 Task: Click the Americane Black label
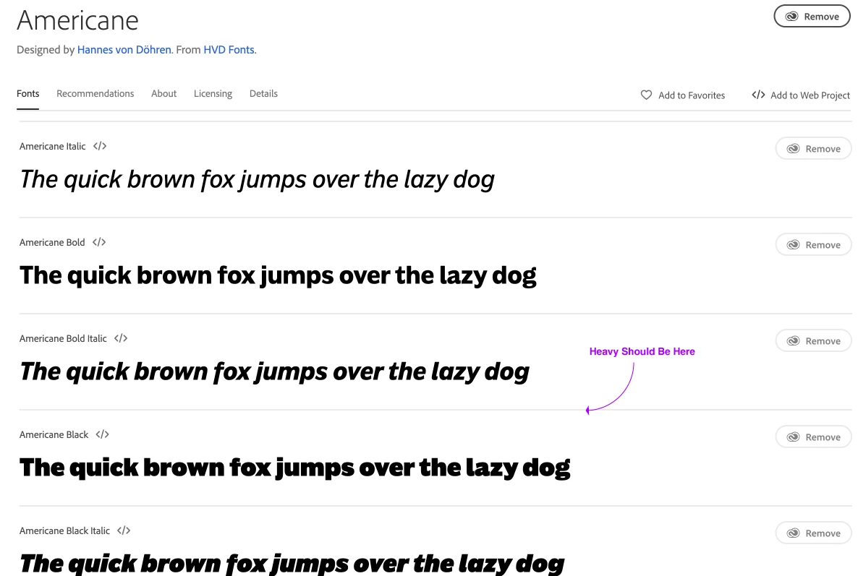(54, 434)
